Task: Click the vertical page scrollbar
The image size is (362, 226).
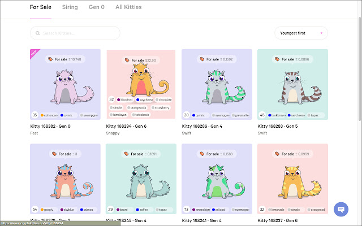Action: point(360,69)
